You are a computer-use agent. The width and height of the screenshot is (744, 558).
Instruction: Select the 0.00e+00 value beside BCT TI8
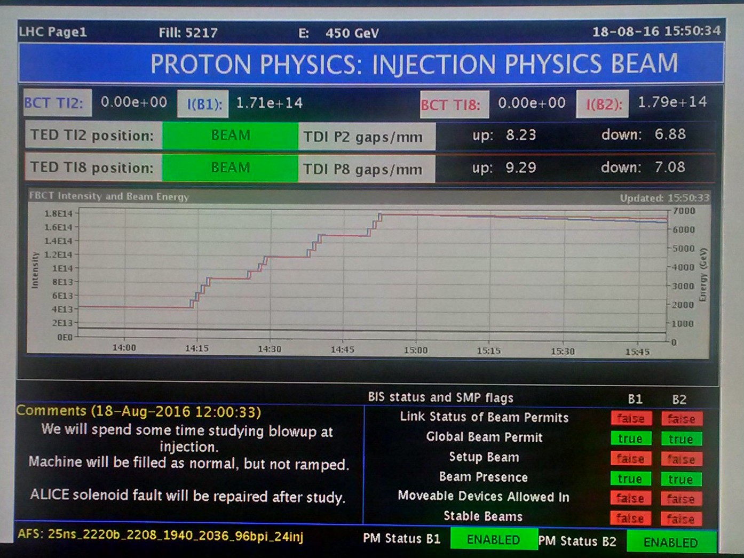pyautogui.click(x=532, y=103)
